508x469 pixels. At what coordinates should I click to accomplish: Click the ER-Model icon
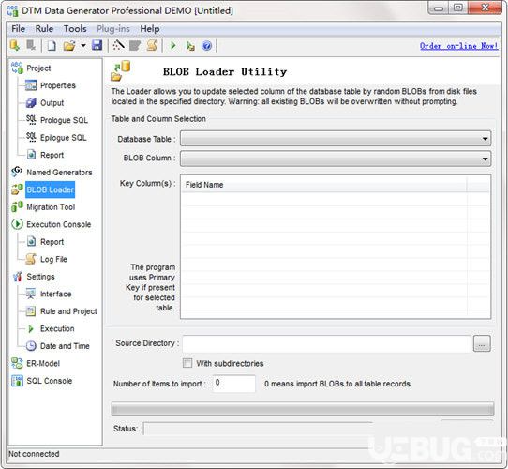click(17, 363)
